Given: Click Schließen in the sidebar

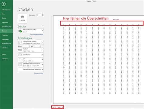Looking at the screenshot, I should pos(5,48).
